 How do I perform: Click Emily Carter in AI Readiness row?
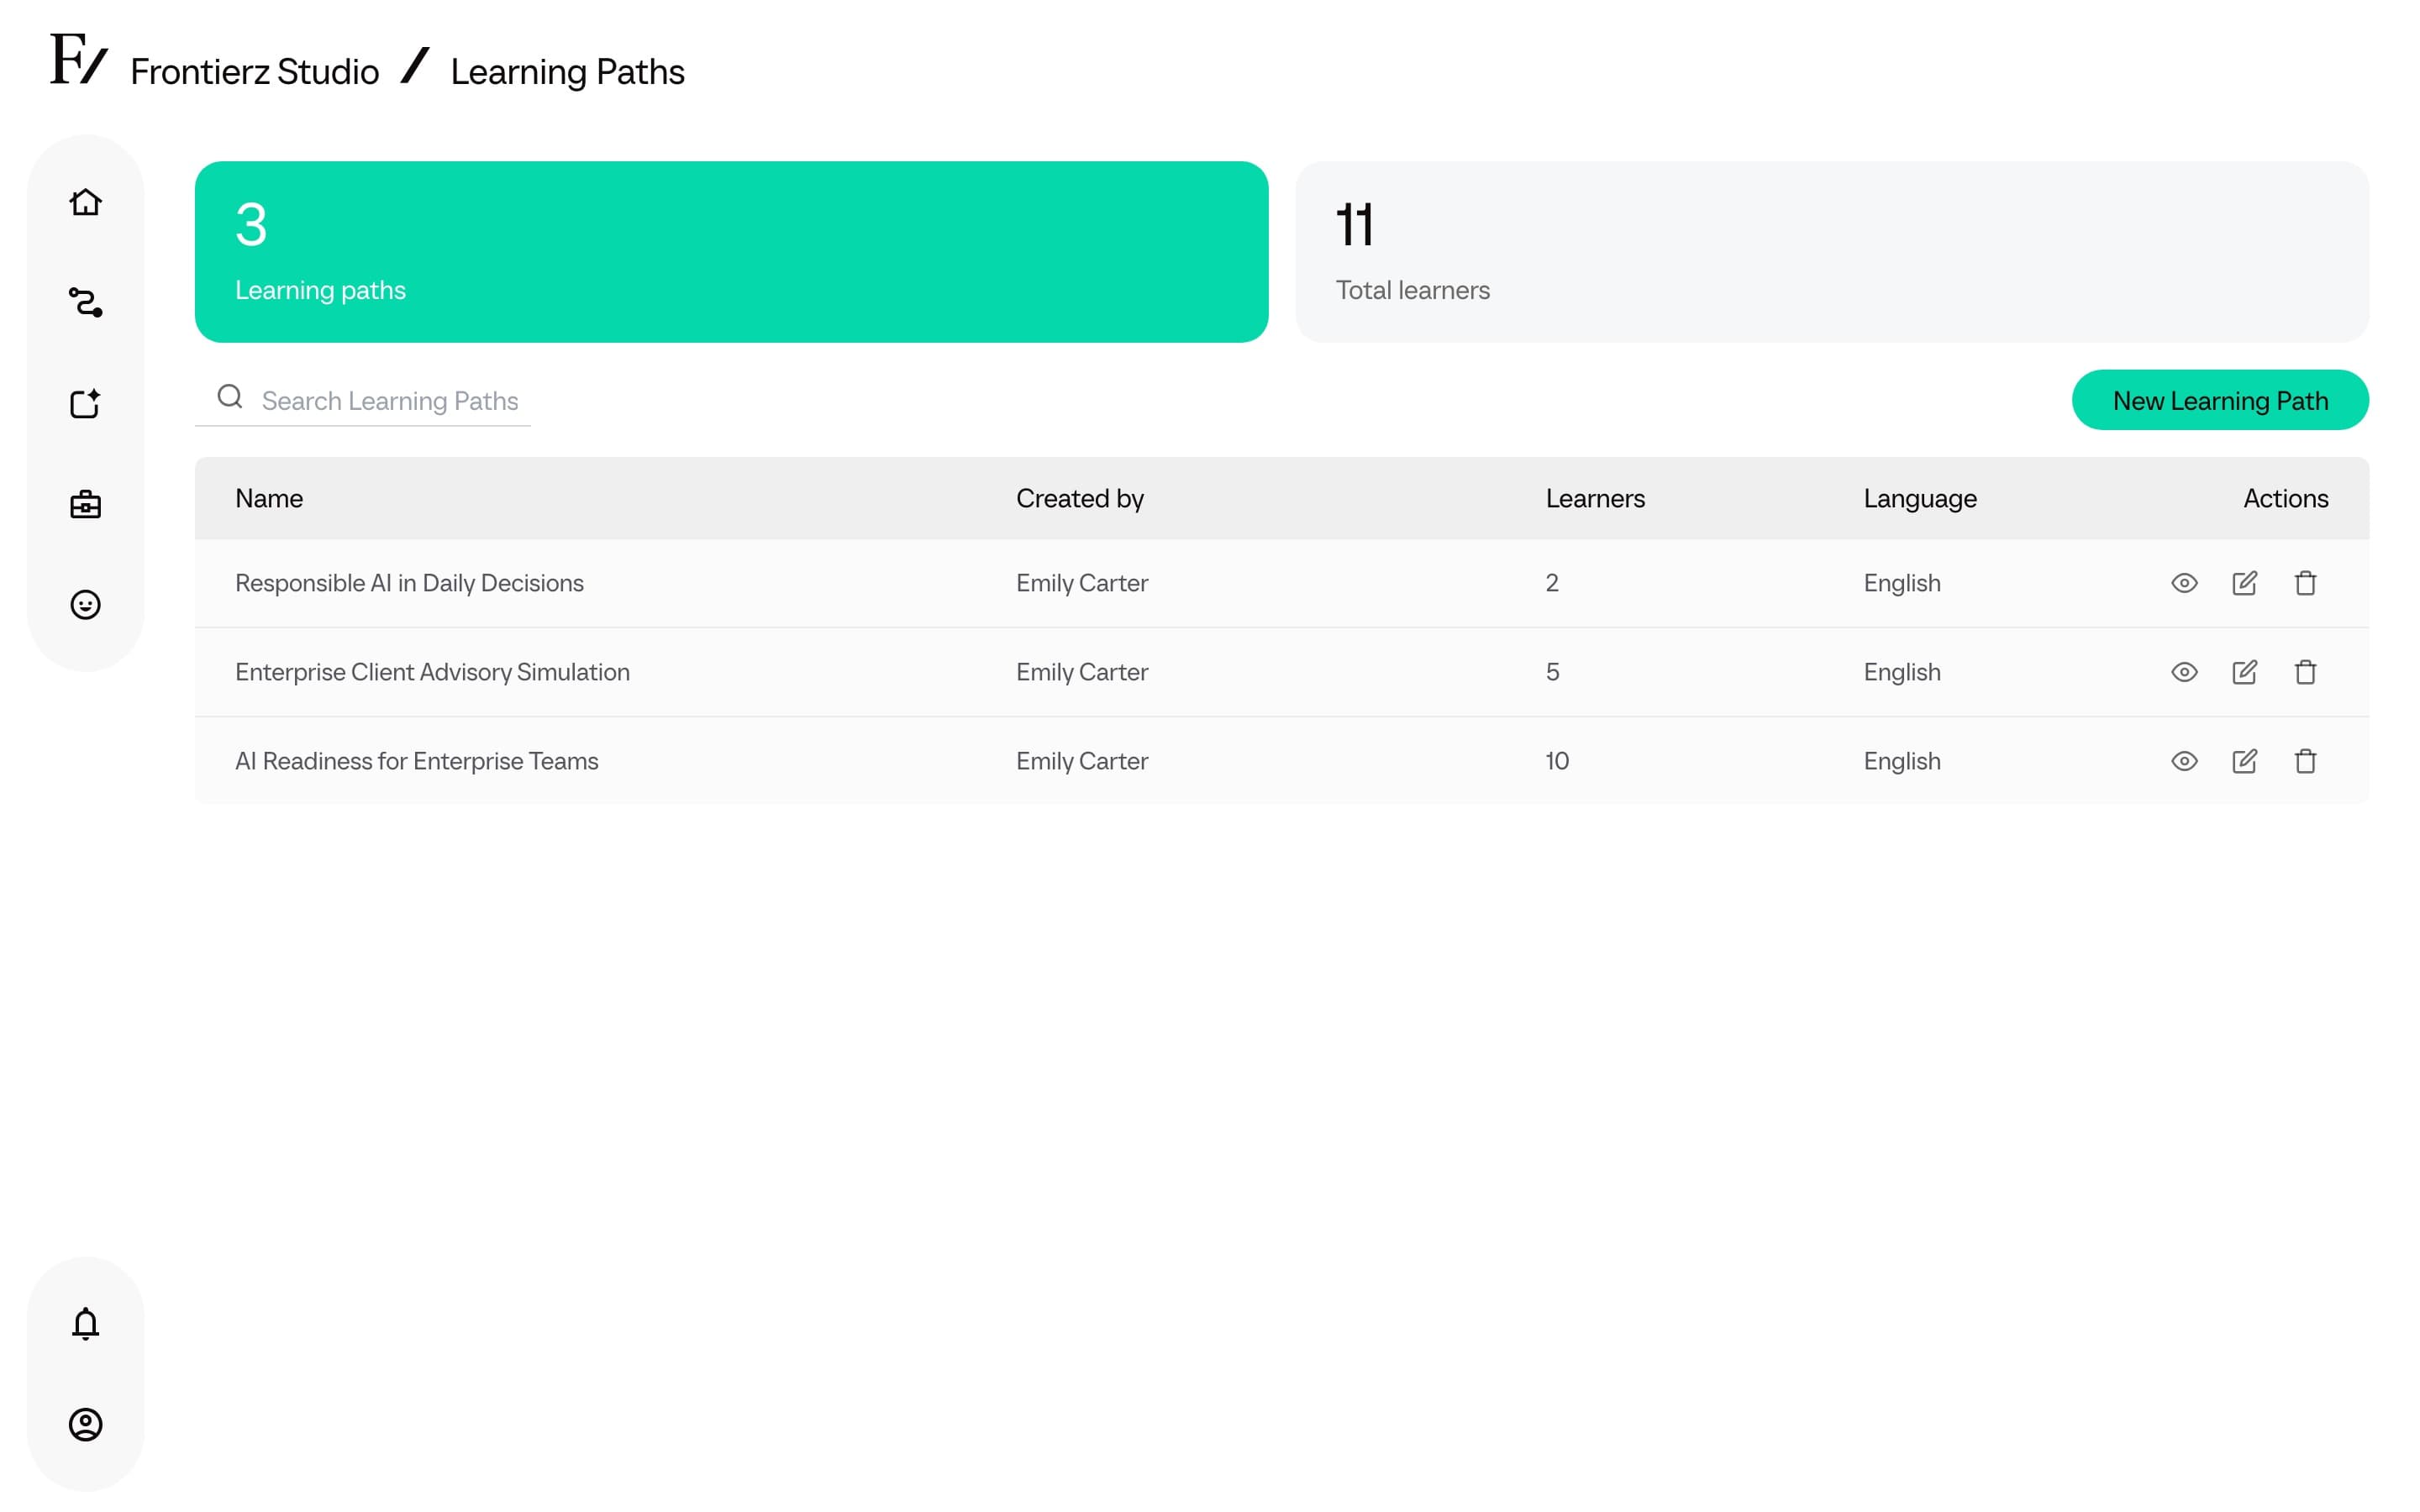tap(1082, 761)
